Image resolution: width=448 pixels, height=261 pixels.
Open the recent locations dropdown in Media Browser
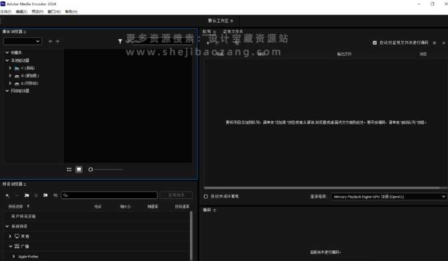click(23, 41)
